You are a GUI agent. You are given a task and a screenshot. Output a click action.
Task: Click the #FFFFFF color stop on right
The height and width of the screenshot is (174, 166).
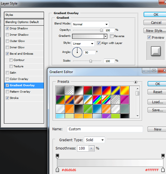pos(163,170)
